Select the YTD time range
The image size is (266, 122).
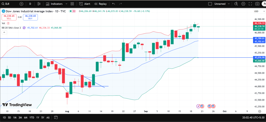coord(31,117)
